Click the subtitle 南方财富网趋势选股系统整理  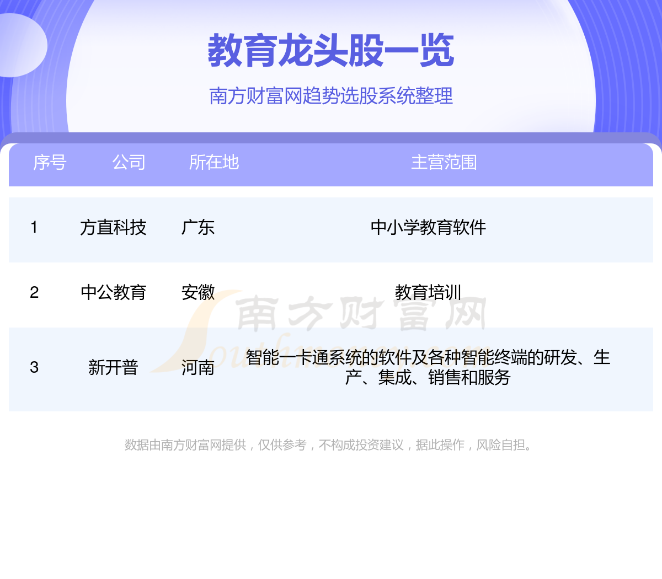tap(331, 96)
